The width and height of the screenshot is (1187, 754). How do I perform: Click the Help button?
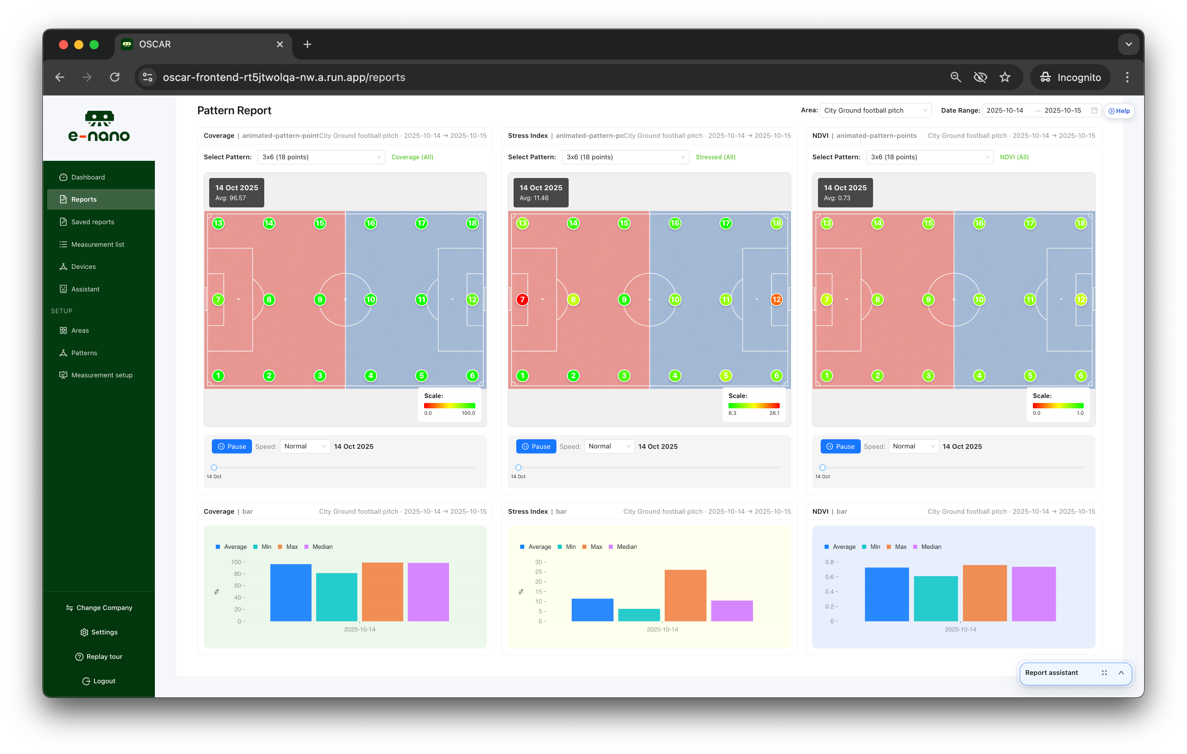(1119, 111)
